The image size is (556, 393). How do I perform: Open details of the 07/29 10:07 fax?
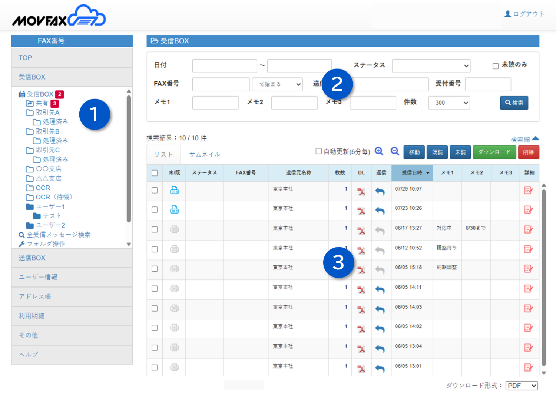click(528, 190)
